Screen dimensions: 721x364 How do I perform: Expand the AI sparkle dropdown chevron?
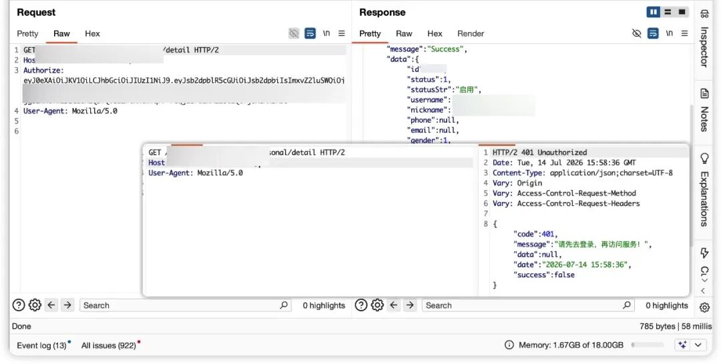click(698, 345)
